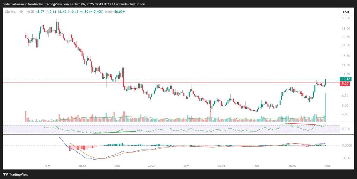Click the 30,50 price axis label
The width and height of the screenshot is (357, 179).
tap(346, 37)
